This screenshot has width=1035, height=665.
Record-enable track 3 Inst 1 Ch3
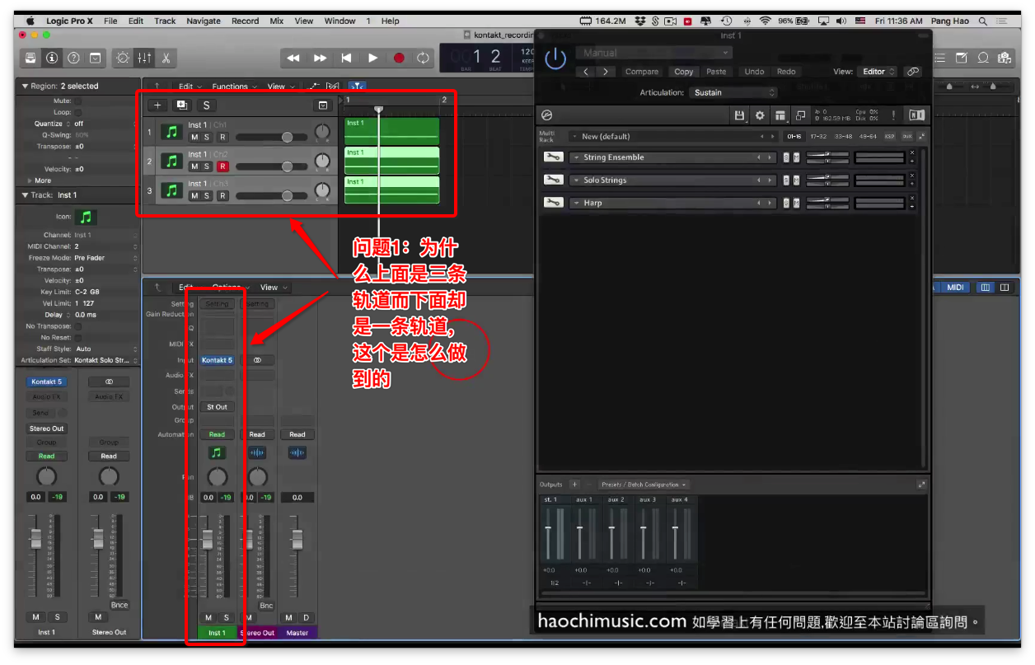pyautogui.click(x=222, y=195)
